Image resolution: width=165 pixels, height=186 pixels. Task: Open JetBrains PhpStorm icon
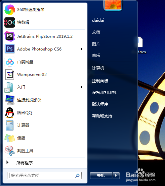point(10,36)
